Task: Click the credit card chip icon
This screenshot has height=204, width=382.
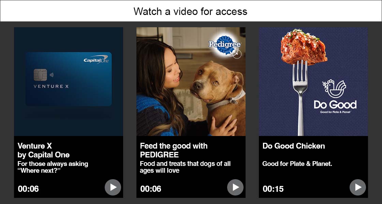Action: (40, 75)
